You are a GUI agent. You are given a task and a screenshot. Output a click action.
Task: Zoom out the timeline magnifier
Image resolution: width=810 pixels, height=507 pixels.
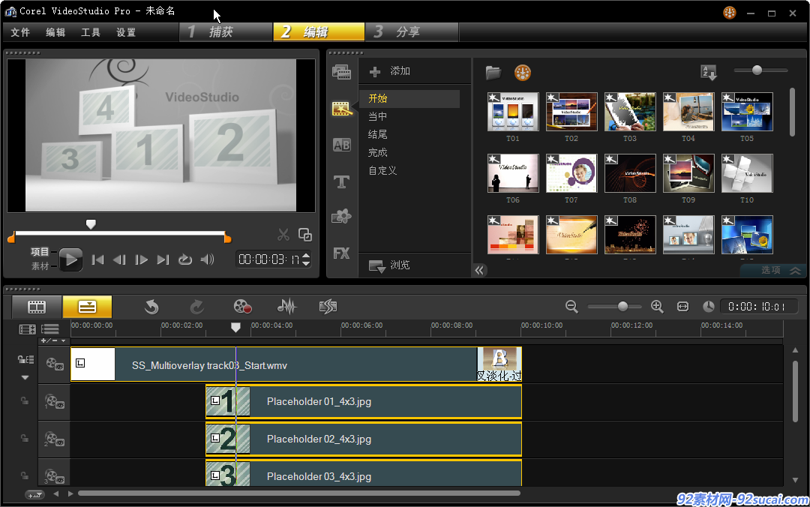click(571, 307)
